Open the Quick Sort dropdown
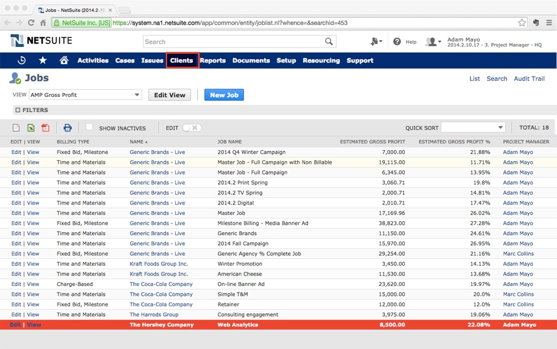Viewport: 557px width, 349px height. pos(473,127)
